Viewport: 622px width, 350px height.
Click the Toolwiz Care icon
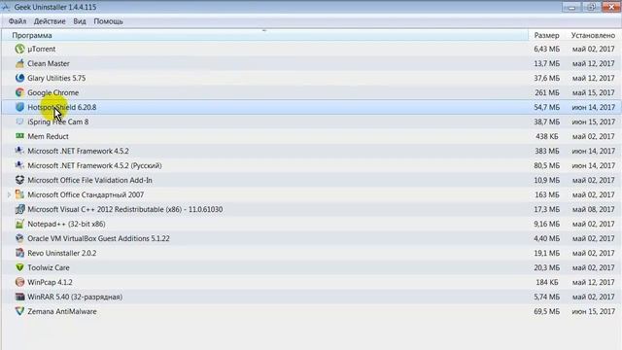(19, 267)
